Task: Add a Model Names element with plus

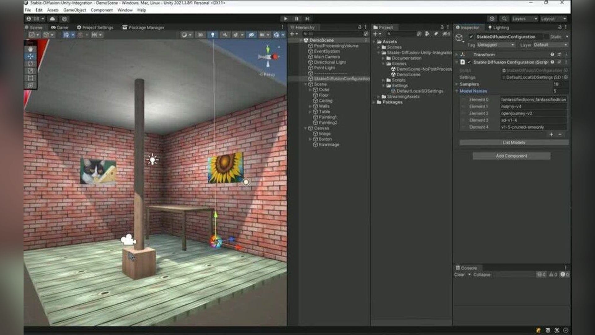Action: click(x=551, y=135)
